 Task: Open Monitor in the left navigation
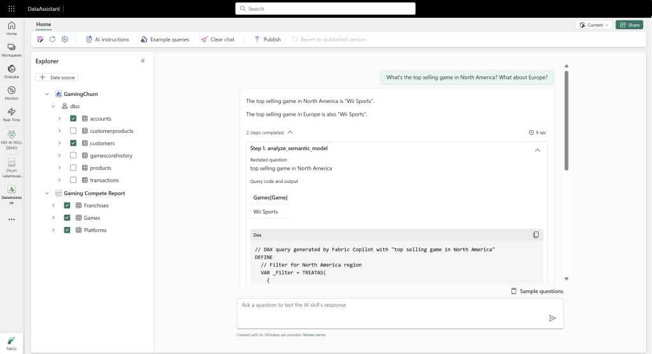tap(11, 93)
